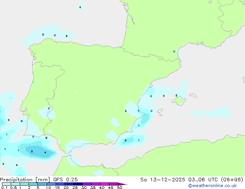Click the dark navy 25–30 mm swatch

78,184
